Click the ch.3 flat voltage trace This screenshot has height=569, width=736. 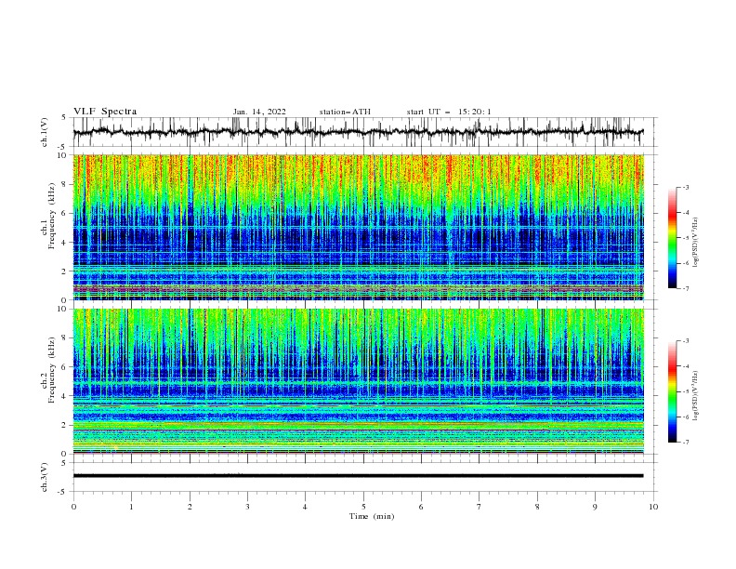point(358,476)
